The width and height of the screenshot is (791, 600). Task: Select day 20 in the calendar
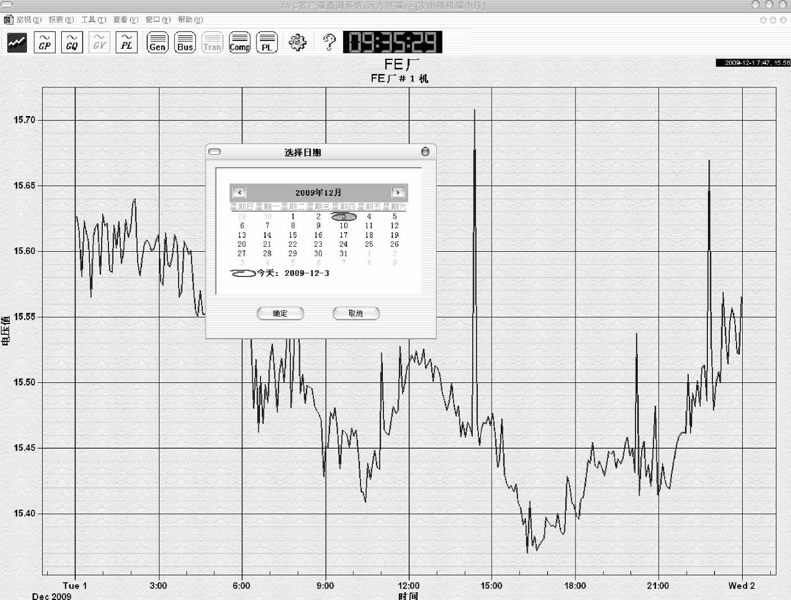coord(242,244)
